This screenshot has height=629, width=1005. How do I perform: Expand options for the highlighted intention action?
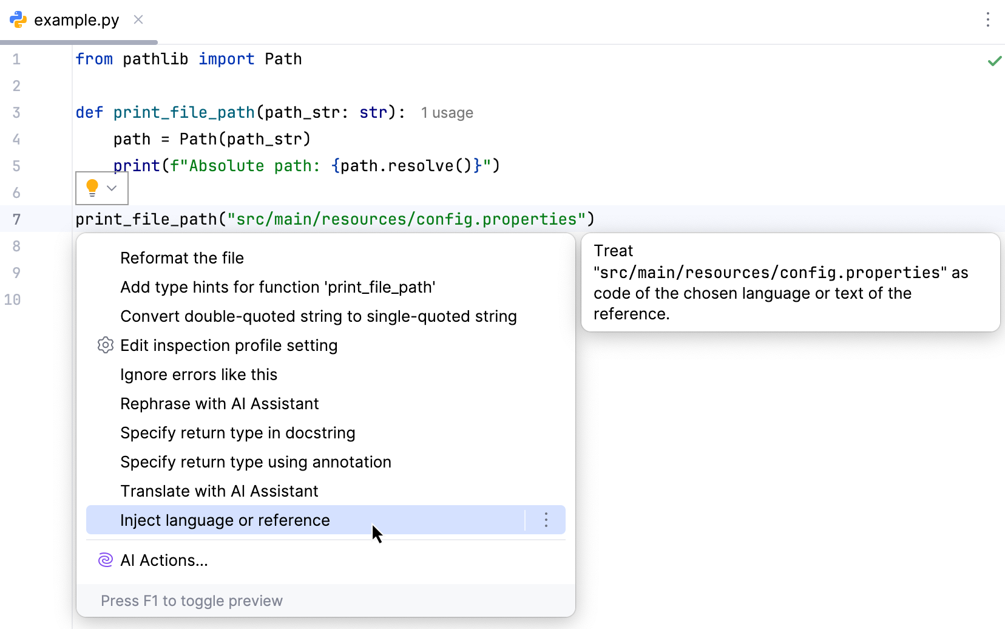545,520
